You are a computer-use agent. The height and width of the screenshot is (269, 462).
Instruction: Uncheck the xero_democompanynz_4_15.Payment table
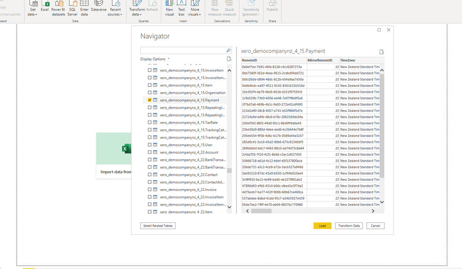(x=150, y=100)
